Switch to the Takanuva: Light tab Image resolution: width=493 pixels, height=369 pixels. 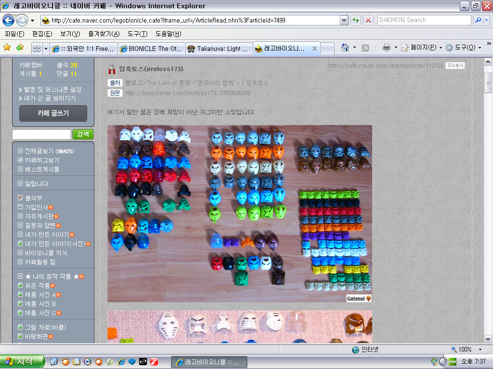coord(219,49)
